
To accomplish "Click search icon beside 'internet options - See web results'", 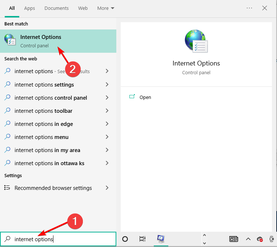I will pos(7,71).
